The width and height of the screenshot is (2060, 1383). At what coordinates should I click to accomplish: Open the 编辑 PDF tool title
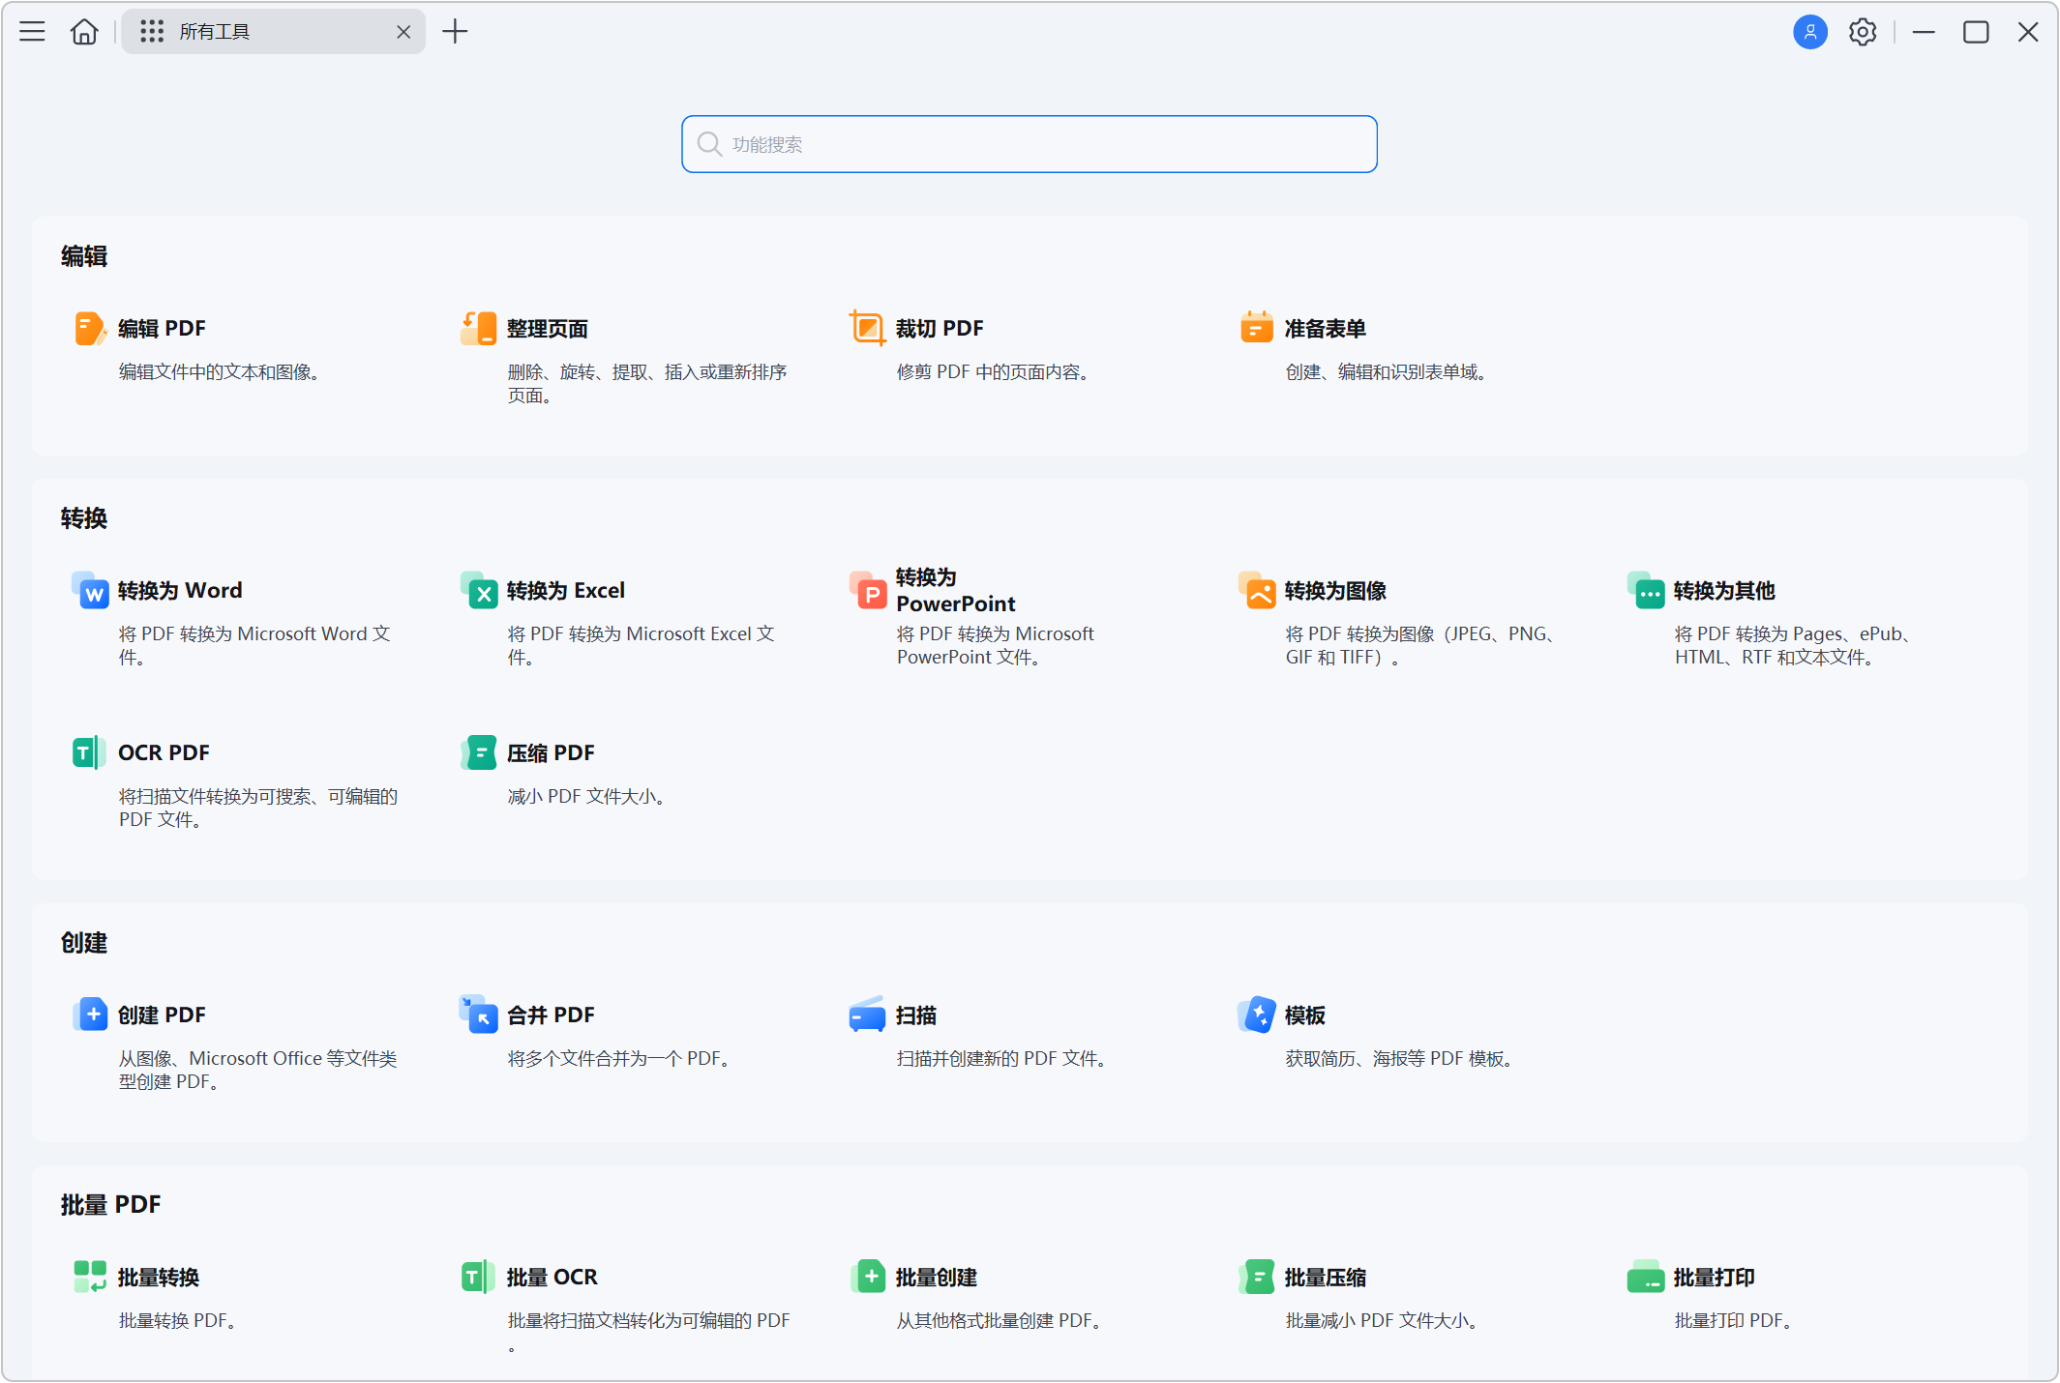point(162,329)
